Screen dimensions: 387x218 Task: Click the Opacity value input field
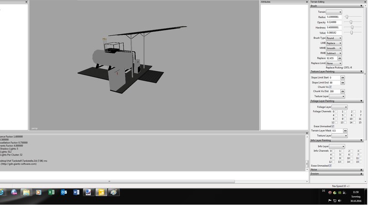click(334, 22)
